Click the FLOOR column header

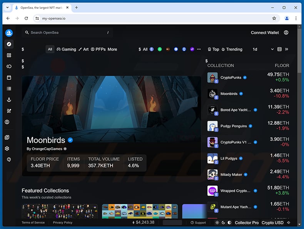point(282,66)
